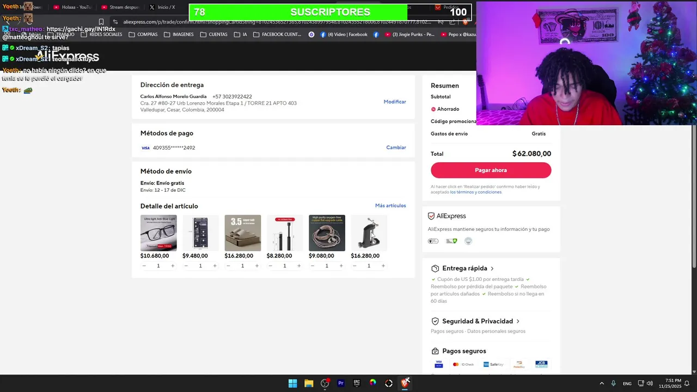Select the oxygen-free cable item thumbnail
Image resolution: width=697 pixels, height=392 pixels.
[327, 233]
